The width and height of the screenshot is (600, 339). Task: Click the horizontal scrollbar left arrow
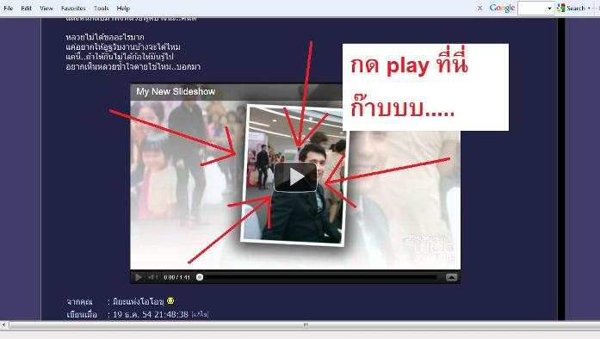pyautogui.click(x=3, y=325)
